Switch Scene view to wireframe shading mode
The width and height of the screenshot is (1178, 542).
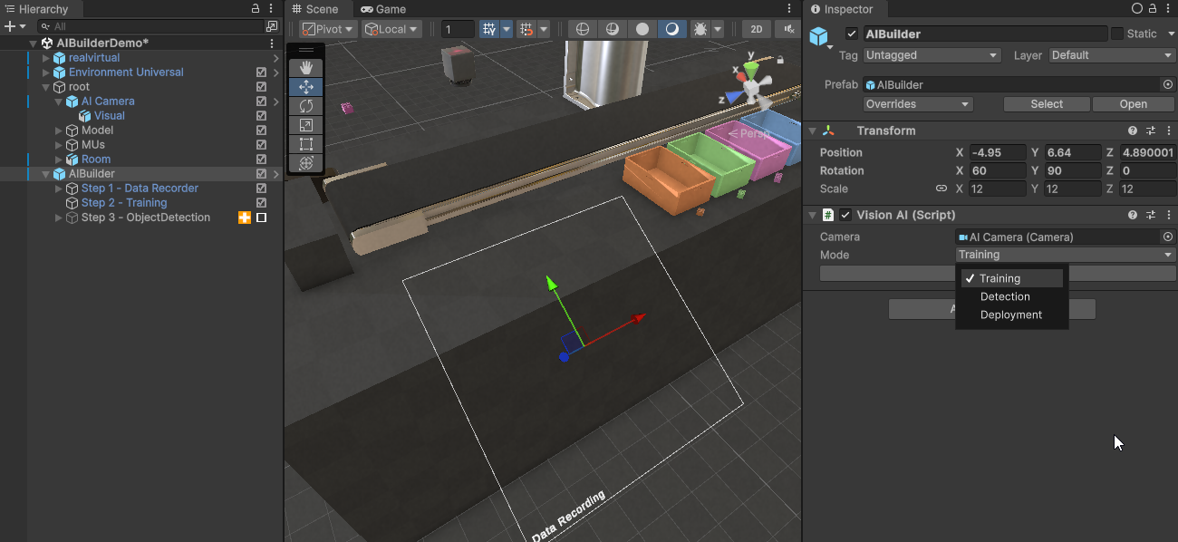(x=583, y=29)
